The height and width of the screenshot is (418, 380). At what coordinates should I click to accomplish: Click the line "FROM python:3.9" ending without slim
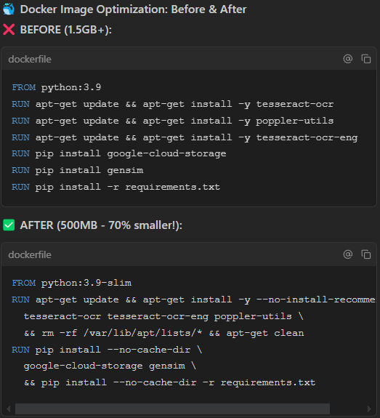57,87
